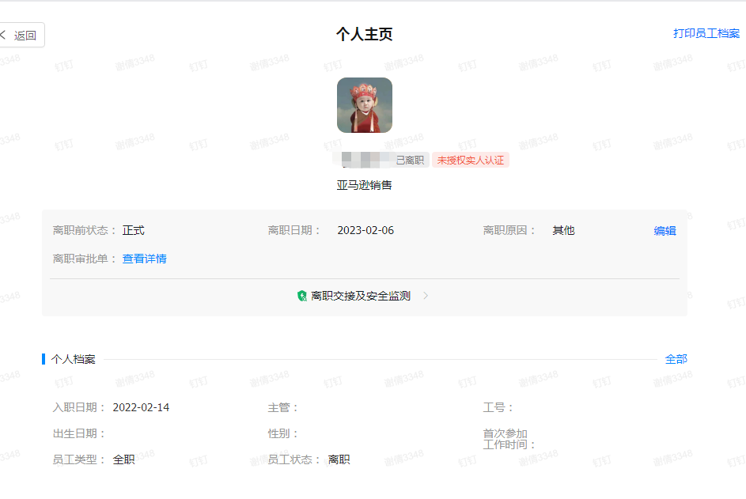Click the 个人档案 section heading
This screenshot has width=746, height=499.
coord(74,359)
